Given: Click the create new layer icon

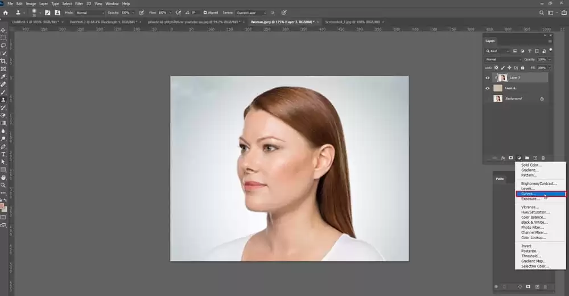Looking at the screenshot, I should (535, 158).
